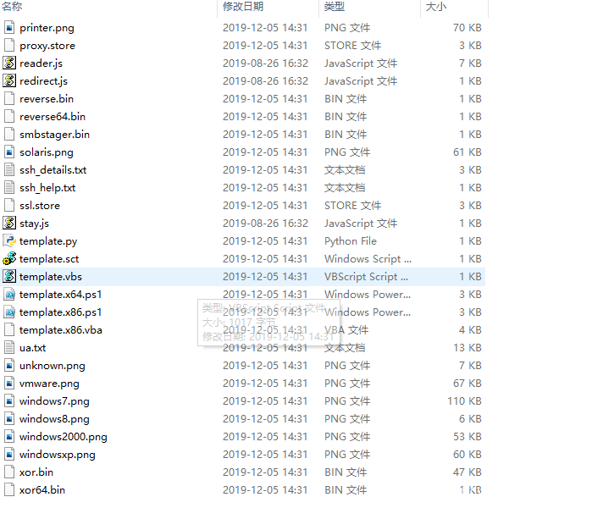Sort by the 大小 column header
Screen dimensions: 614x508
(436, 7)
